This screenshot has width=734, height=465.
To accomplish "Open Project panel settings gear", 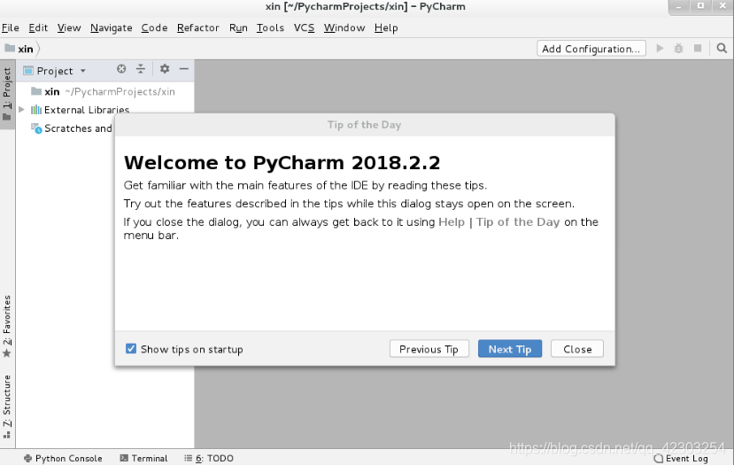I will point(165,69).
